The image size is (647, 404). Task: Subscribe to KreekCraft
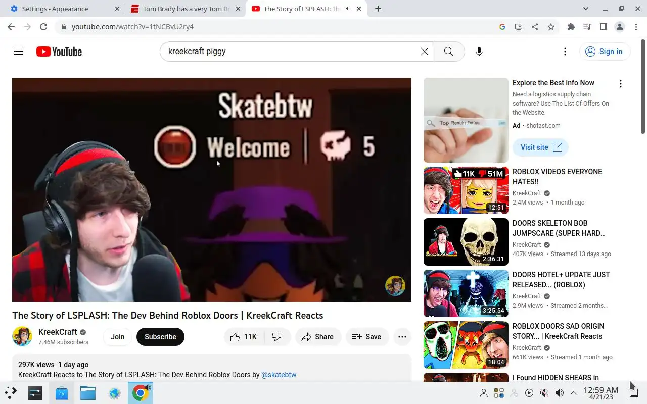pyautogui.click(x=160, y=337)
